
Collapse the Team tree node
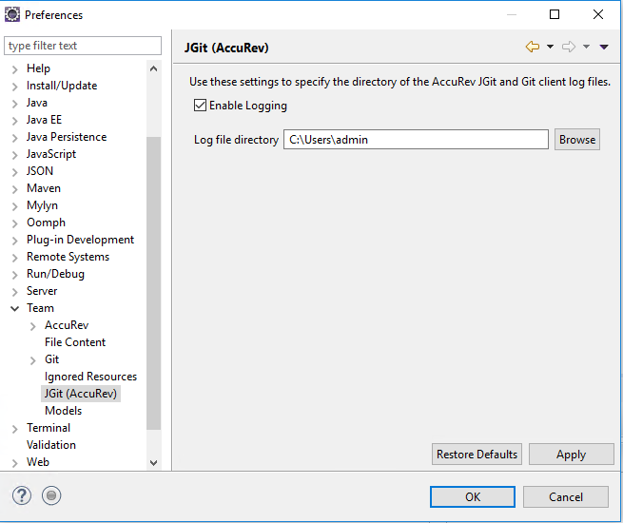click(14, 308)
